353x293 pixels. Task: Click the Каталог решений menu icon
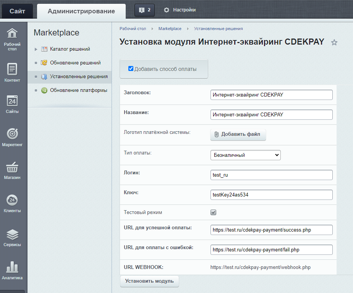(x=44, y=49)
